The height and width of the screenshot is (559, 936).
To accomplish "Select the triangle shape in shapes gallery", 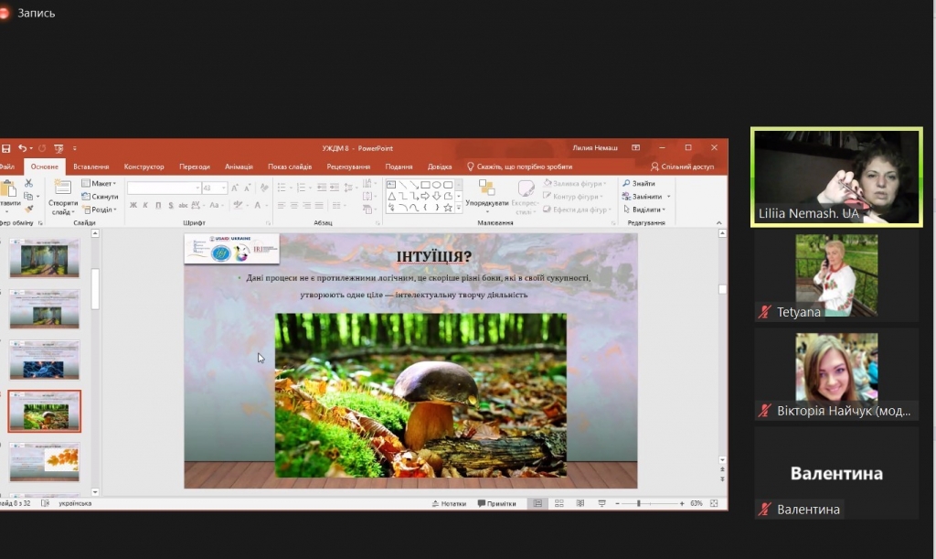I will [391, 197].
